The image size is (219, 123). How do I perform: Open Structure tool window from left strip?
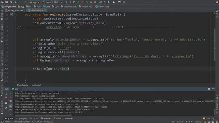(2, 75)
